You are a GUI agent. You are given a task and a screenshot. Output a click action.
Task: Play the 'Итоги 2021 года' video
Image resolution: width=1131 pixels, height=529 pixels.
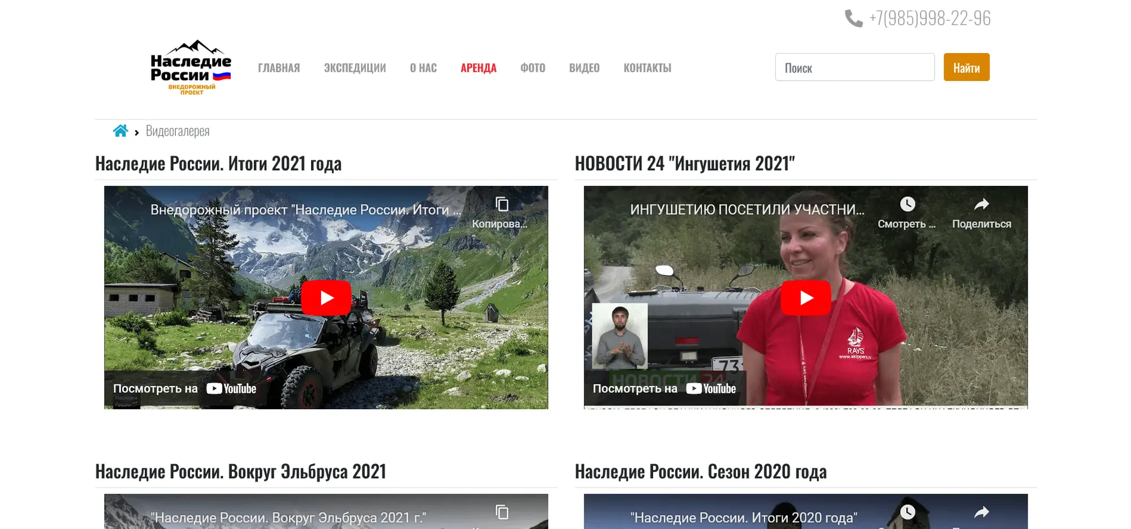coord(326,298)
